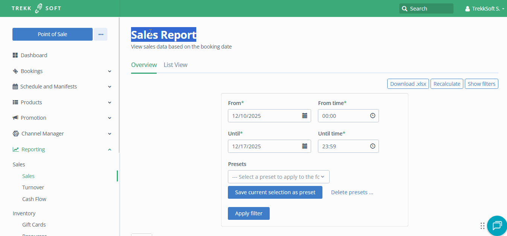Image resolution: width=507 pixels, height=236 pixels.
Task: Open Turnover report in sidebar
Action: (x=33, y=187)
